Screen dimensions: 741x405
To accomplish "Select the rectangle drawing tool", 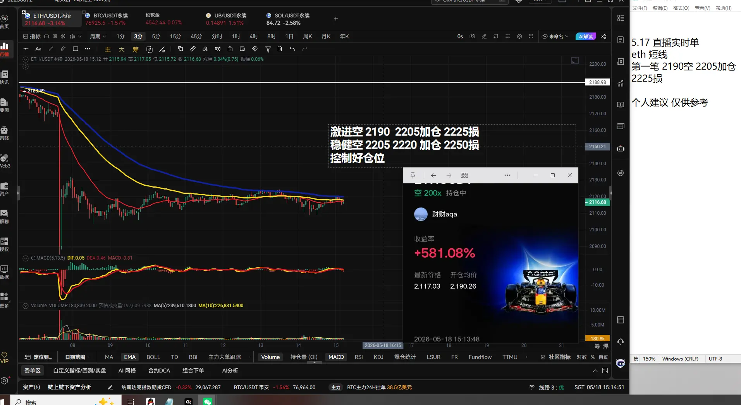I will click(76, 49).
